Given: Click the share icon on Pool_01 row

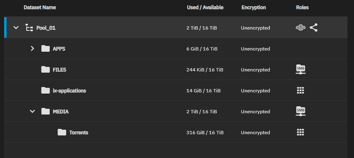Looking at the screenshot, I should pyautogui.click(x=313, y=27).
